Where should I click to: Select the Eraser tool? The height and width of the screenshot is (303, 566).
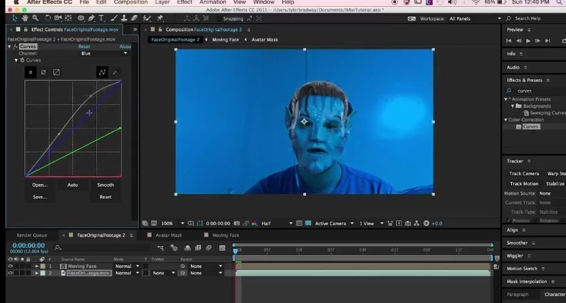point(134,18)
